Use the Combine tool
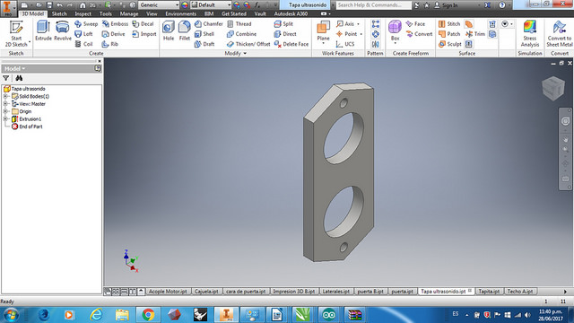Image resolution: width=574 pixels, height=323 pixels. click(241, 34)
